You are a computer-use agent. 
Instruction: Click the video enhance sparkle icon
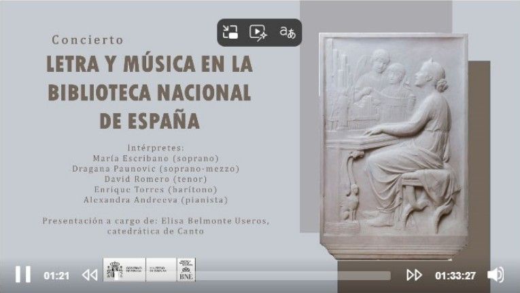point(258,33)
